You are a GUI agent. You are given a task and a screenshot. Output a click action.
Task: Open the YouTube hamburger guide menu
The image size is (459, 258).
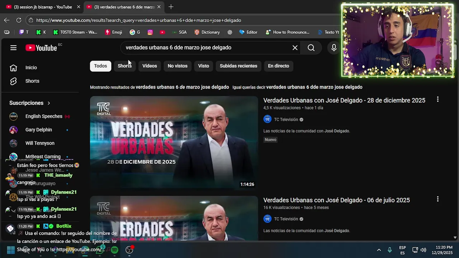click(13, 48)
